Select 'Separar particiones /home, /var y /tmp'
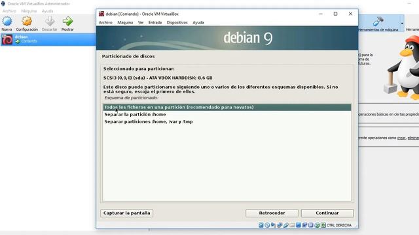This screenshot has width=419, height=235. [227, 121]
